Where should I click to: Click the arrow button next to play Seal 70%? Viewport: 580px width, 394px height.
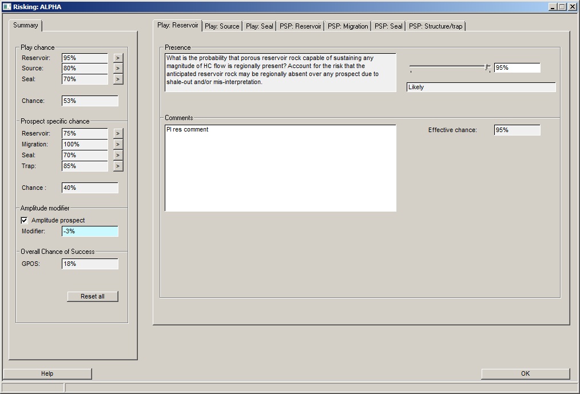click(118, 79)
